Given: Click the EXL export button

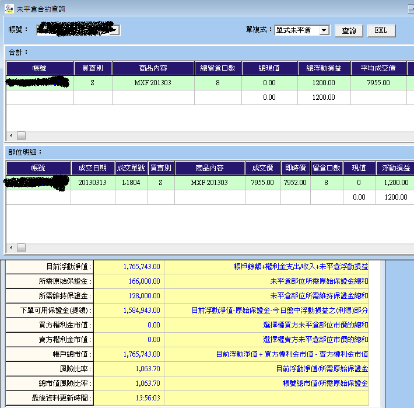Looking at the screenshot, I should 381,31.
